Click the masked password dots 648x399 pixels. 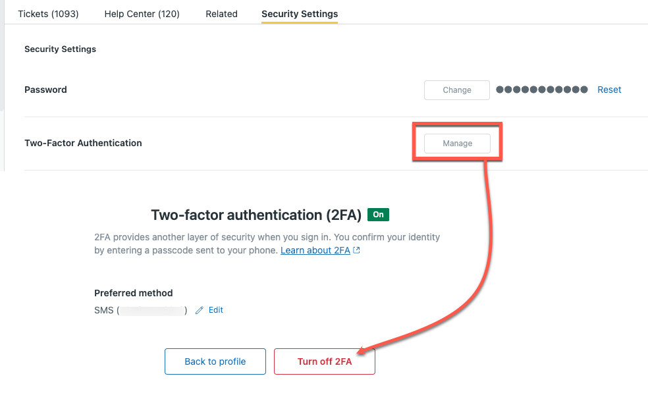541,90
